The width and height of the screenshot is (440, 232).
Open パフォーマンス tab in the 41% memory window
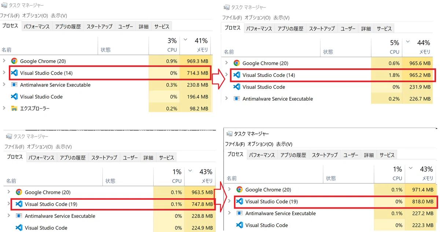(37, 27)
